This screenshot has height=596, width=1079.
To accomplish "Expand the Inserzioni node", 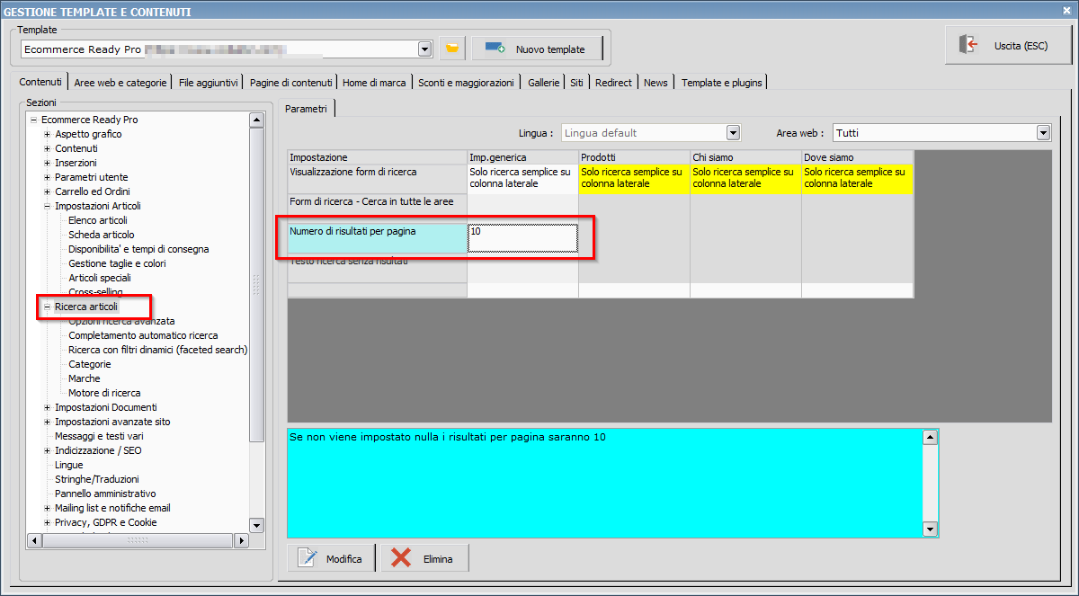I will [x=47, y=163].
